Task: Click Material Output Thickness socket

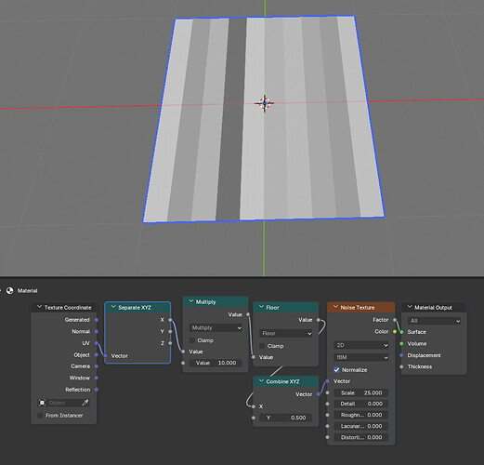Action: click(401, 366)
